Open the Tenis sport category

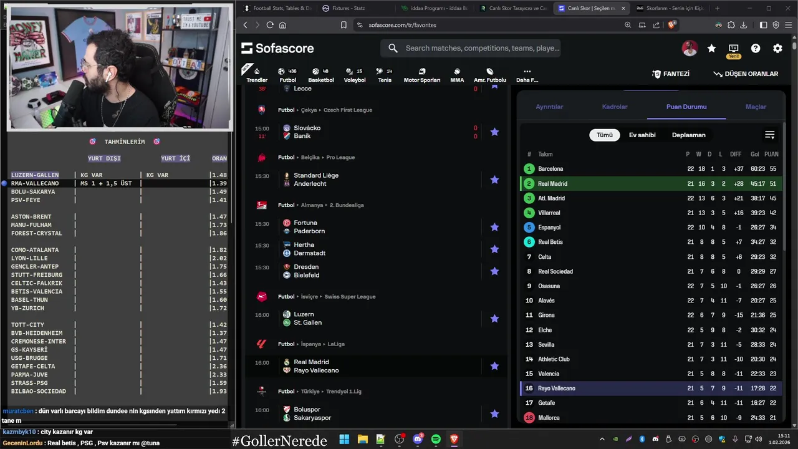coord(385,75)
